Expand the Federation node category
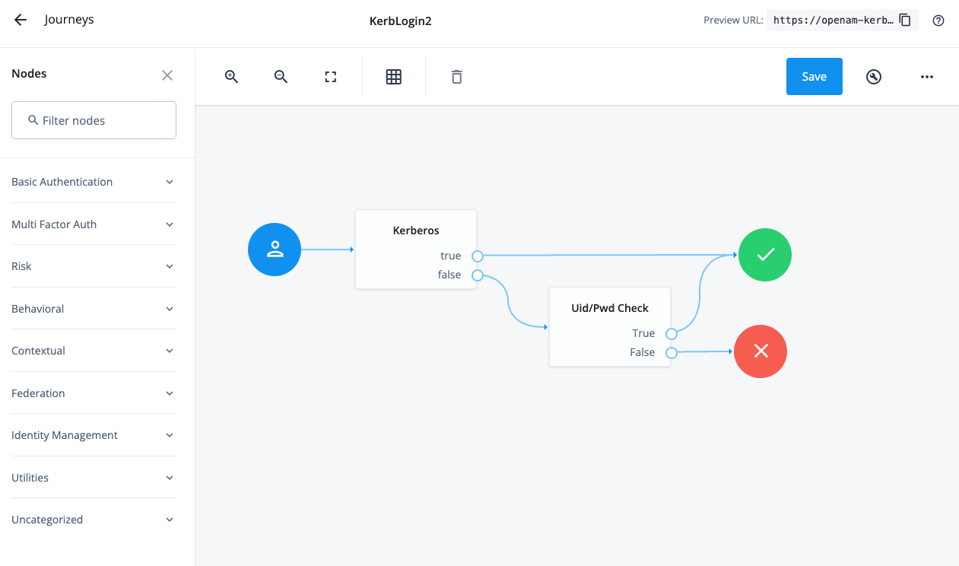The width and height of the screenshot is (959, 566). (94, 393)
